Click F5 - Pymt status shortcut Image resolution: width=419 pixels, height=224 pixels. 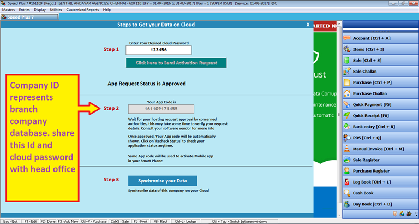click(141, 222)
